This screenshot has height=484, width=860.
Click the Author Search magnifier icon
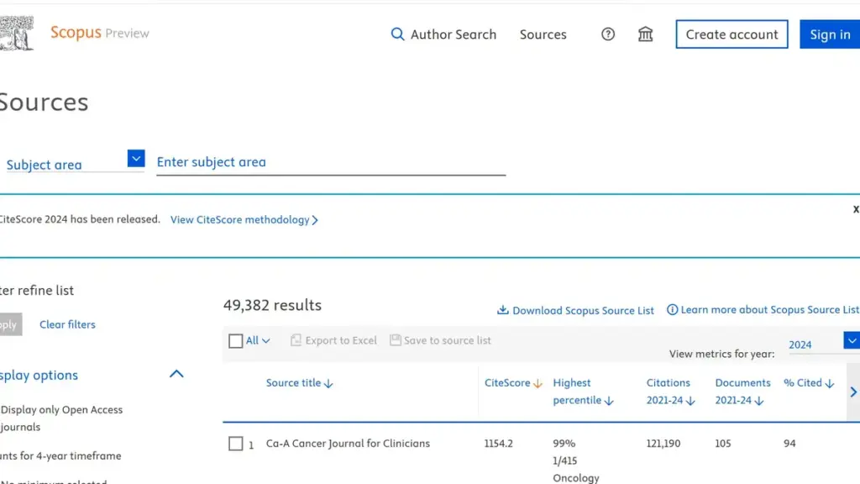398,34
